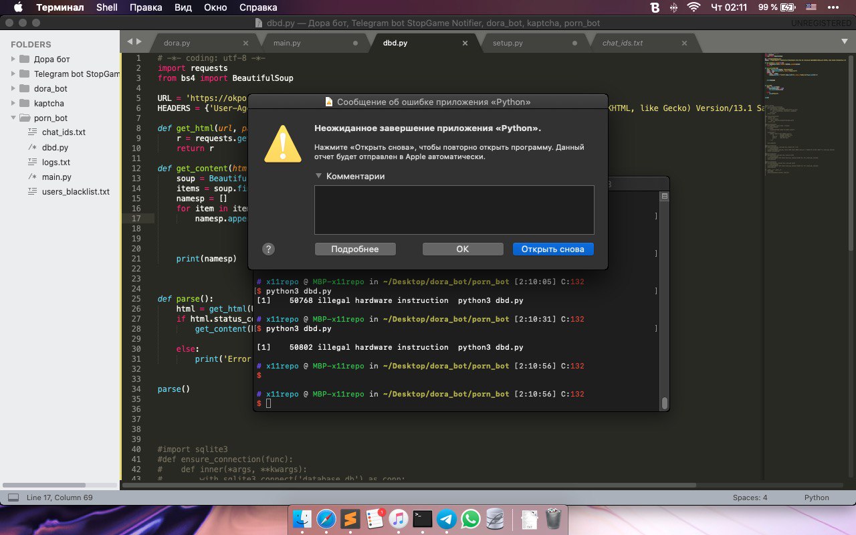Open Reminders app with notification badge

click(x=374, y=519)
